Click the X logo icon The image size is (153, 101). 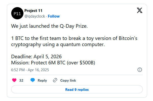coord(139,10)
